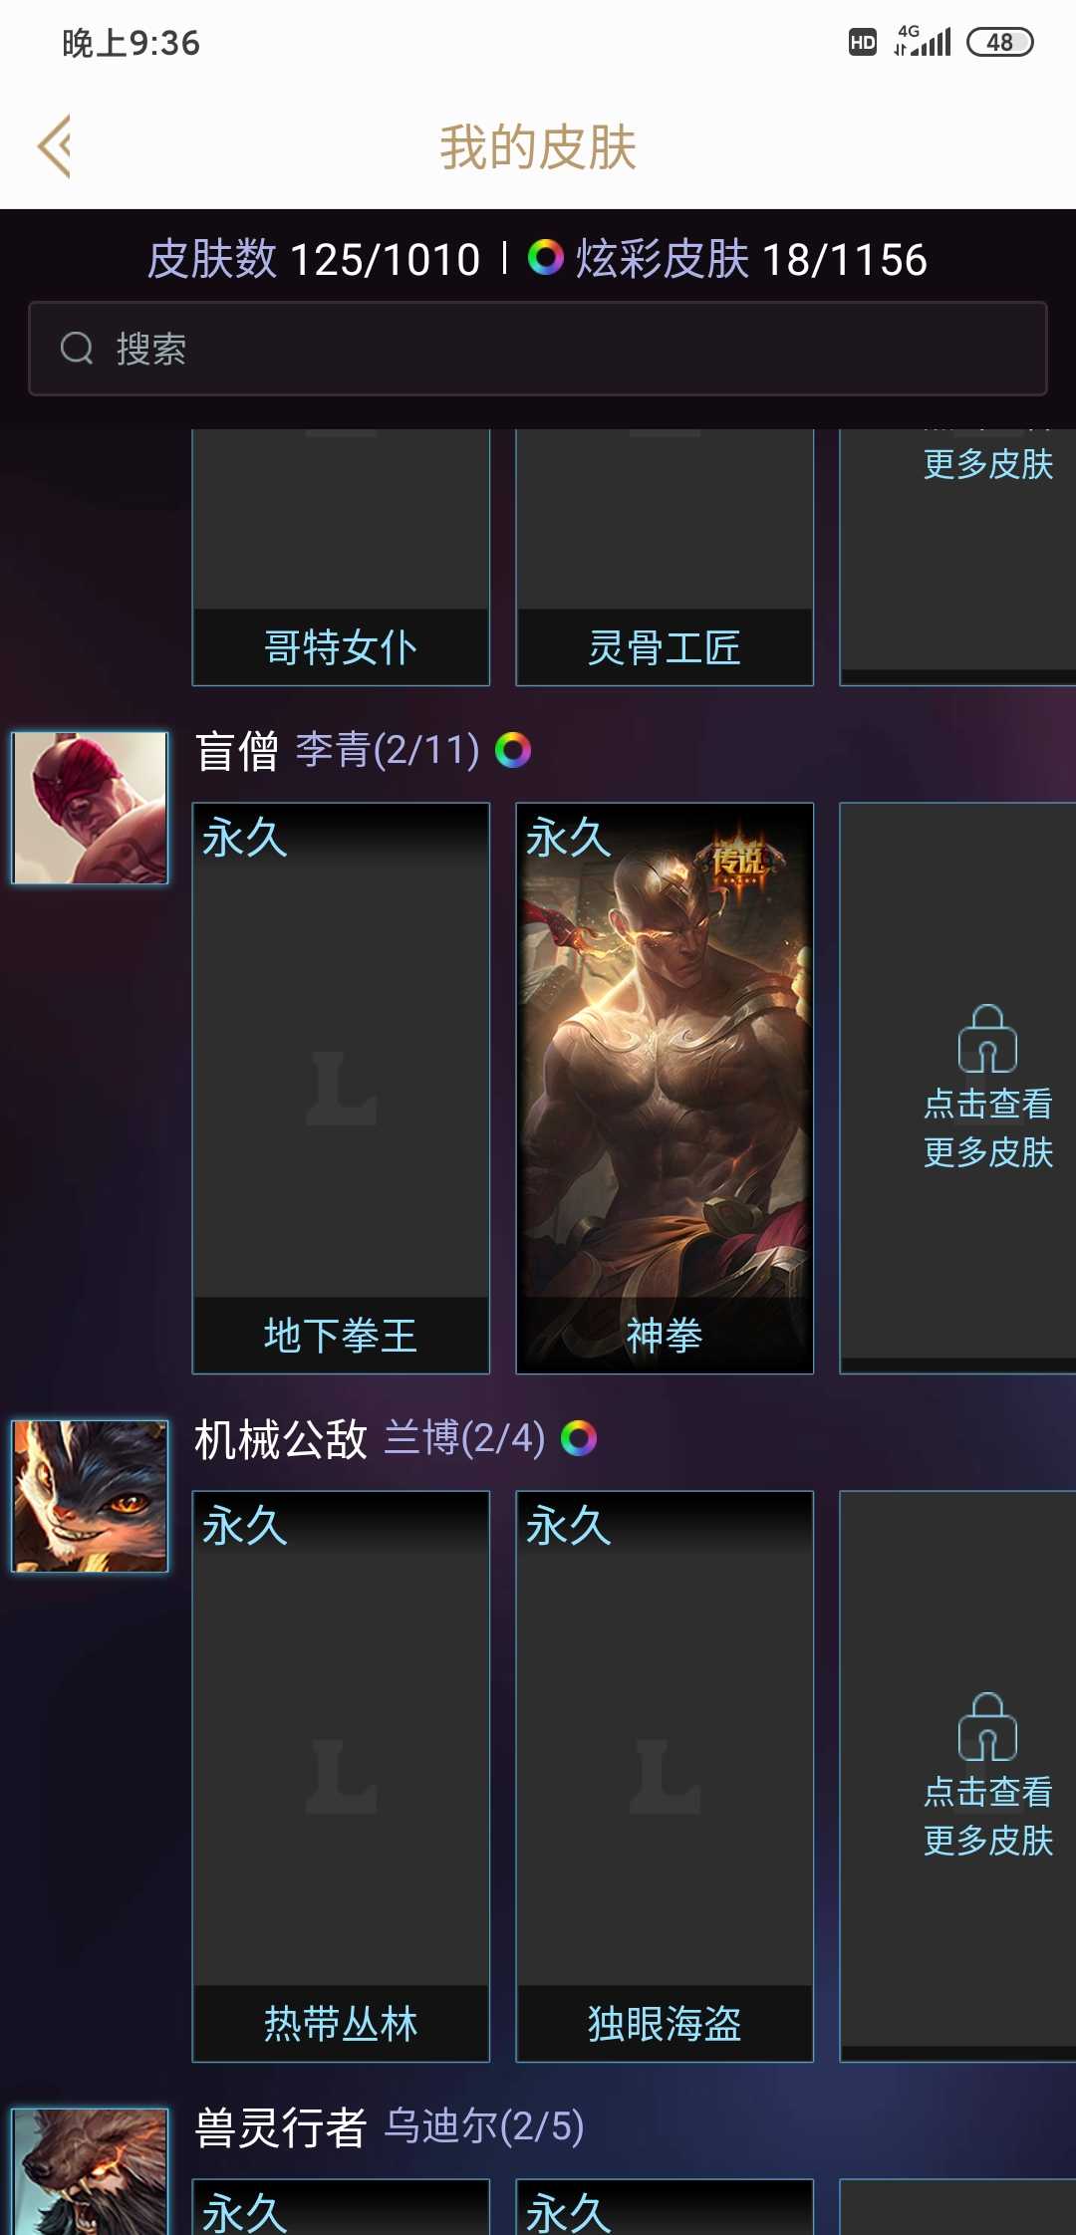Tap 点击查看更多皮肤 for Lee Sin

click(987, 1127)
